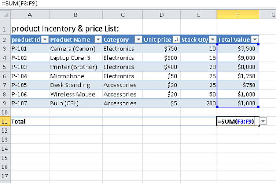Select cell 'Printer (Brother)'
276x183 pixels.
75,67
